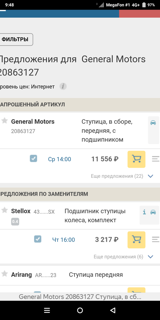Add General Motors 20863127 to cart
The image size is (160, 320).
point(136,159)
